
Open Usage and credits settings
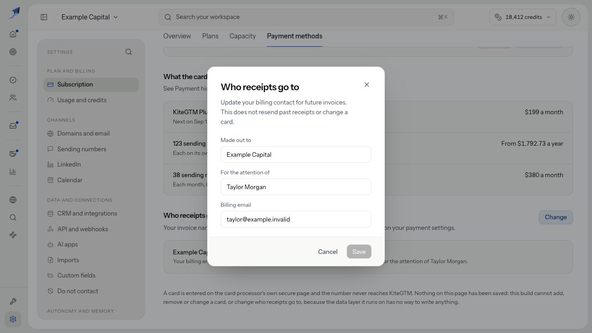pos(91,100)
